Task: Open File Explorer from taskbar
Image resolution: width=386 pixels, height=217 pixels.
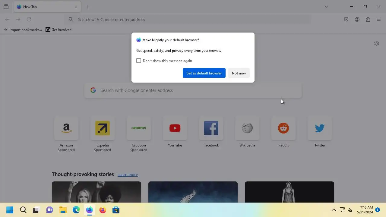Action: pos(63,210)
